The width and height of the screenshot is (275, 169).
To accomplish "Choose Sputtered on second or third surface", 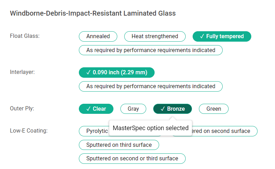I will (132, 159).
